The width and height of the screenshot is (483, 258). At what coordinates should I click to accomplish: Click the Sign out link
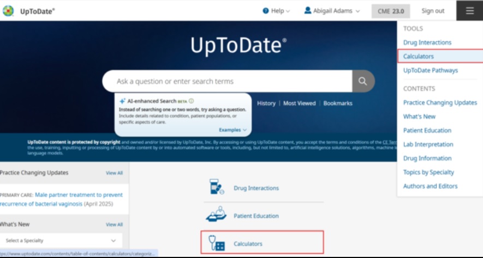433,11
